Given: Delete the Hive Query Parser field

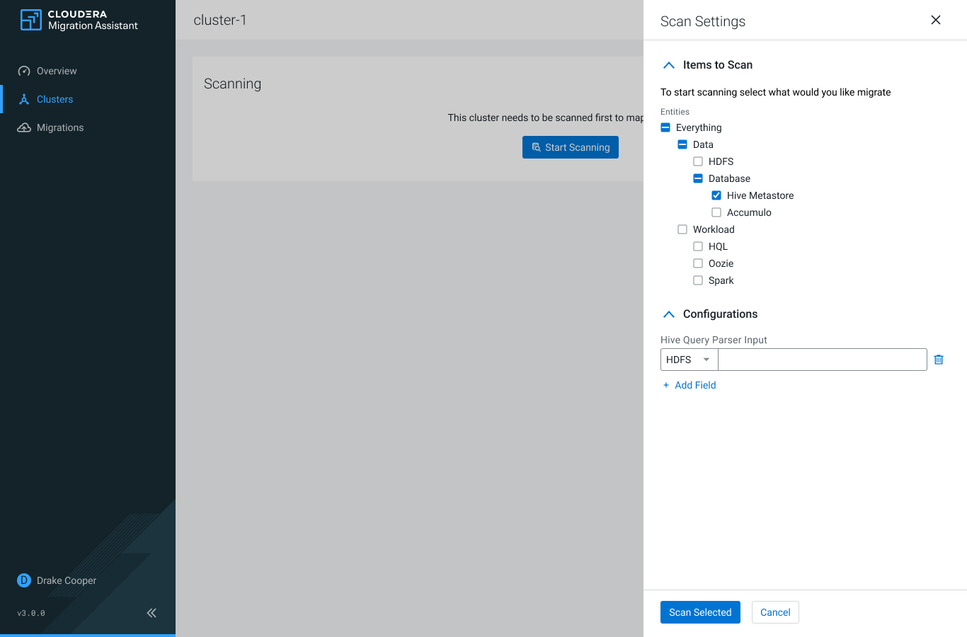Looking at the screenshot, I should 939,360.
